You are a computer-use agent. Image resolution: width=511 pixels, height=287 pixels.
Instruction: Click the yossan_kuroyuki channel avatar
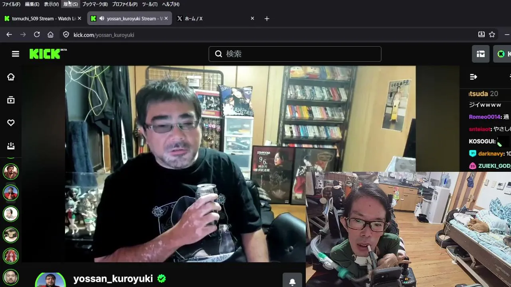click(50, 280)
